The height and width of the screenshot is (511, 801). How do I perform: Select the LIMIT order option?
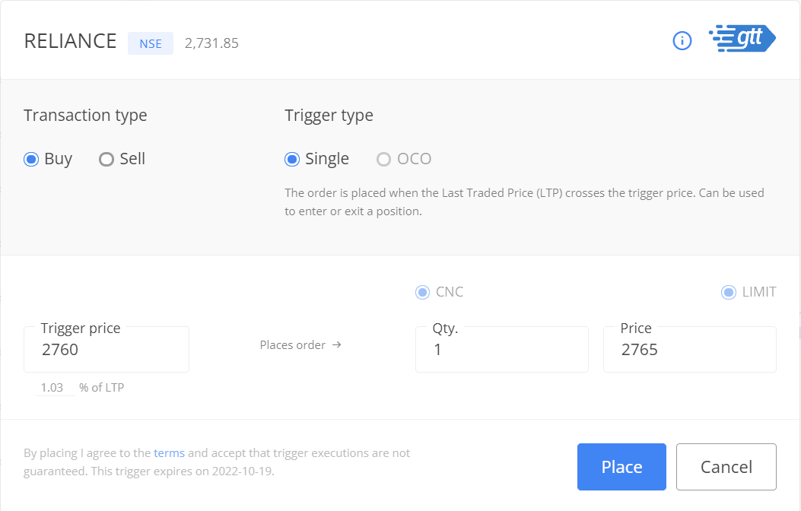pos(727,292)
